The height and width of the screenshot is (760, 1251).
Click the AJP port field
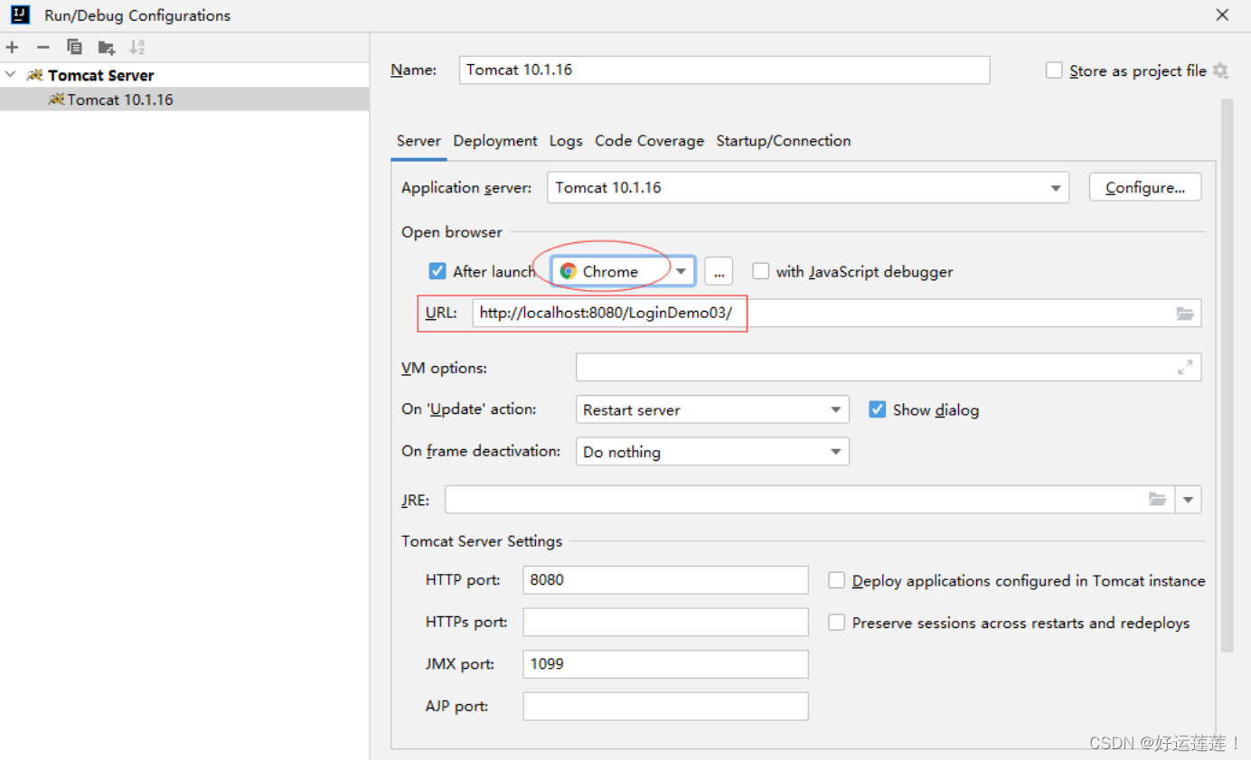pyautogui.click(x=665, y=707)
